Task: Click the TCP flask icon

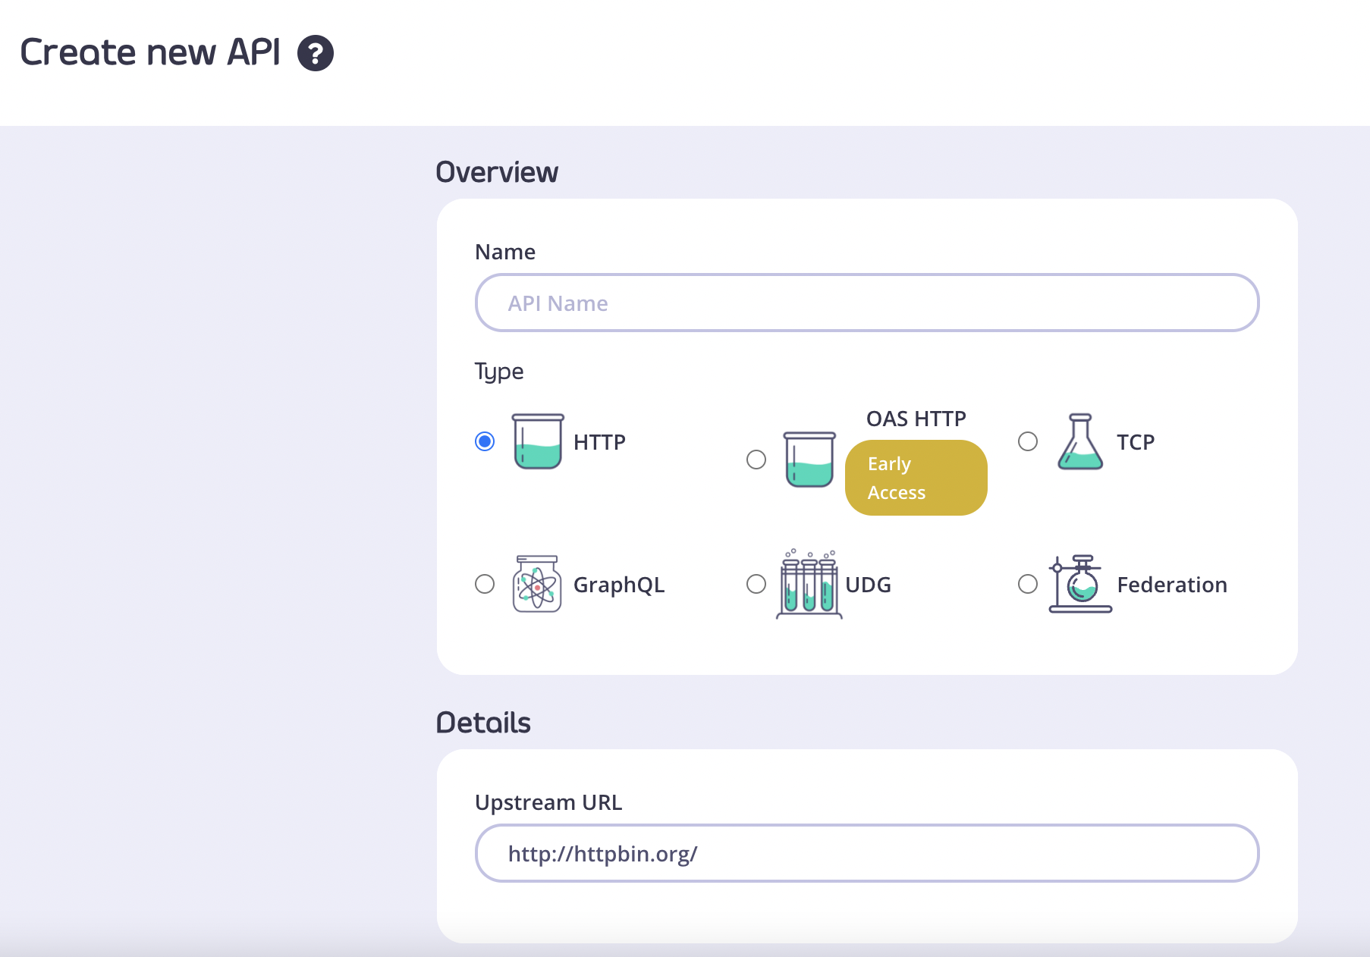Action: coord(1082,441)
